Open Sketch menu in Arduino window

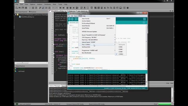coord(76,16)
